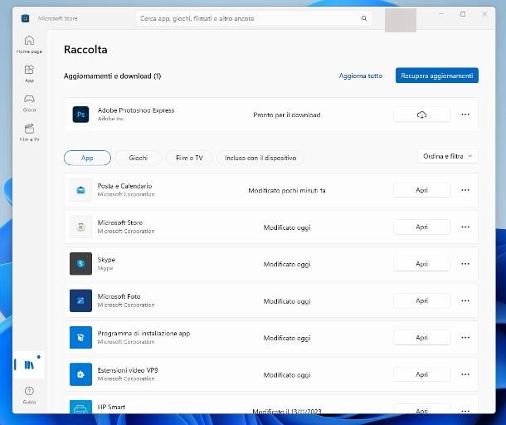Screen dimensions: 506x425
Task: Open Posta e Calendario with Apri
Action: click(x=421, y=190)
